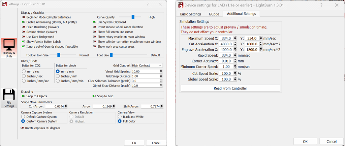Click the Click-Selection Tolerance stepper arrows
Viewport: 345px width, 147px height.
coord(161,81)
